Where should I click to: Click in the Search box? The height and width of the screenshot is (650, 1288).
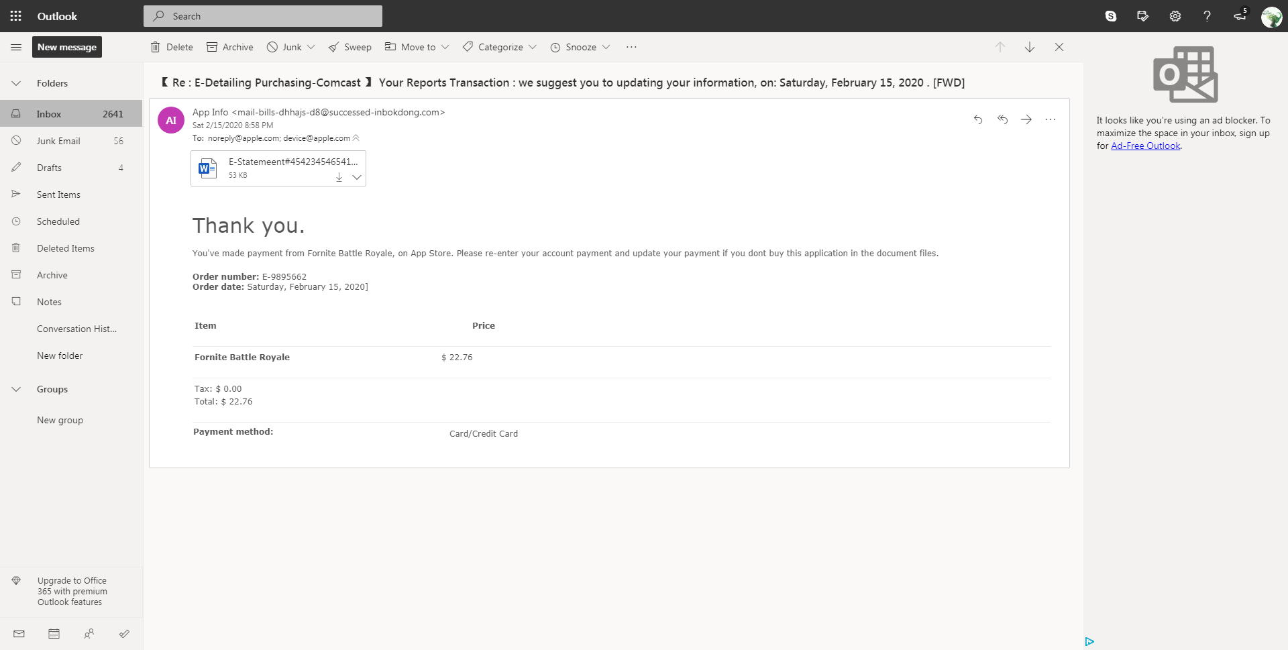263,16
